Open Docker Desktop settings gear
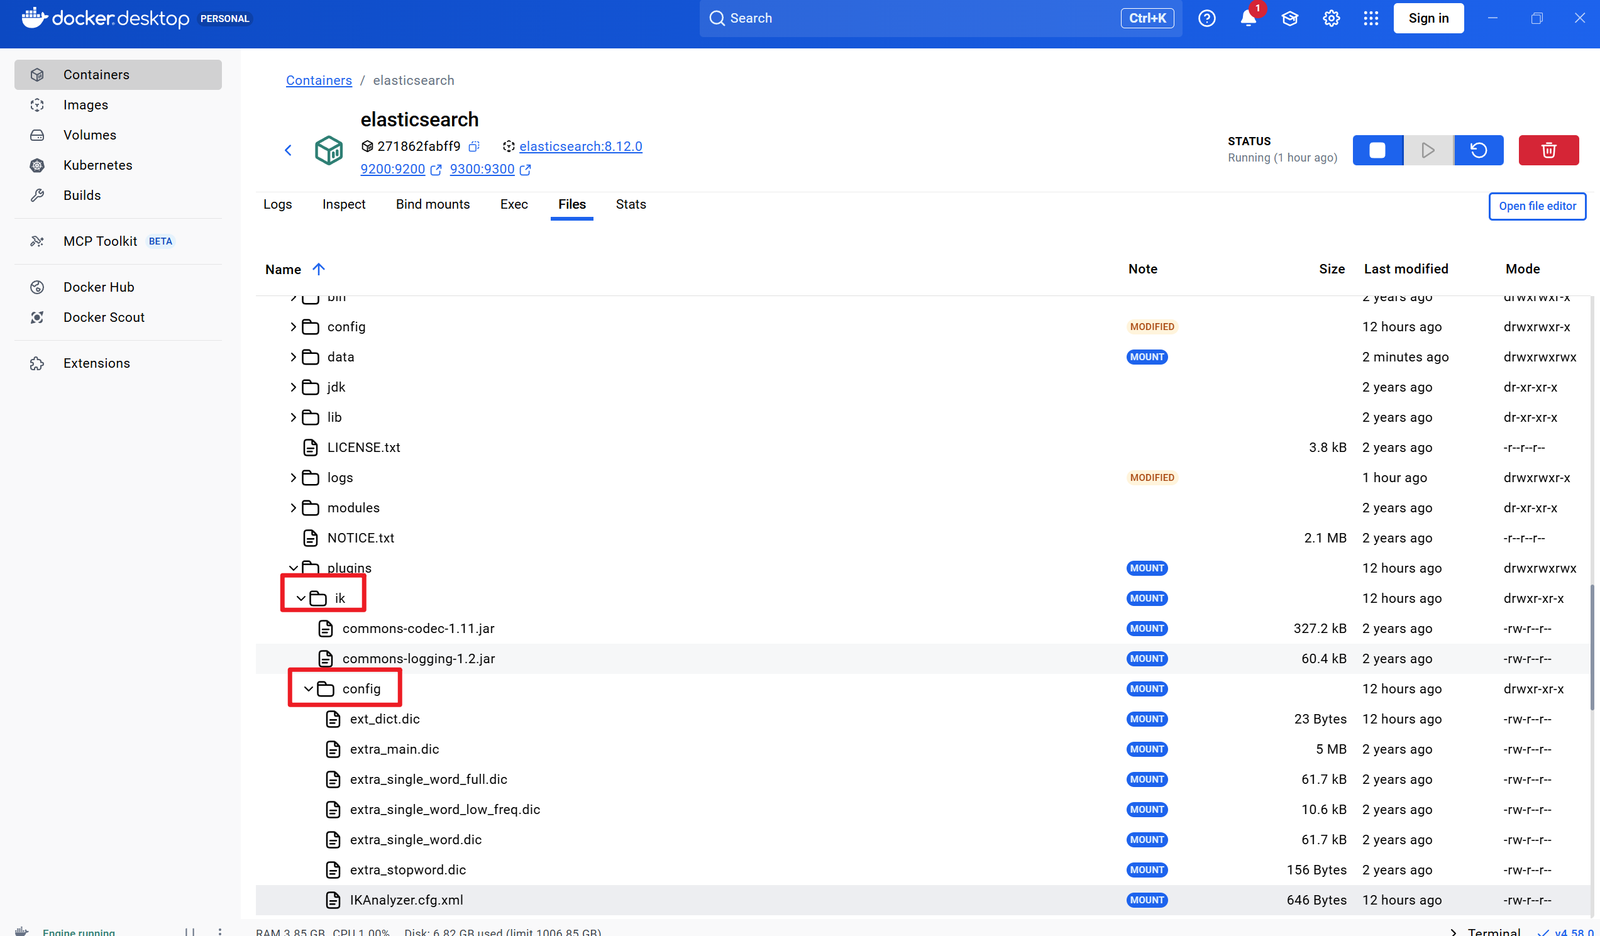 (1331, 18)
